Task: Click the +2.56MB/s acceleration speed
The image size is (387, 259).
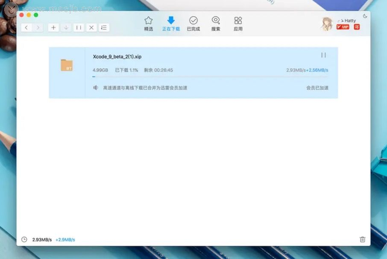Action: click(317, 70)
